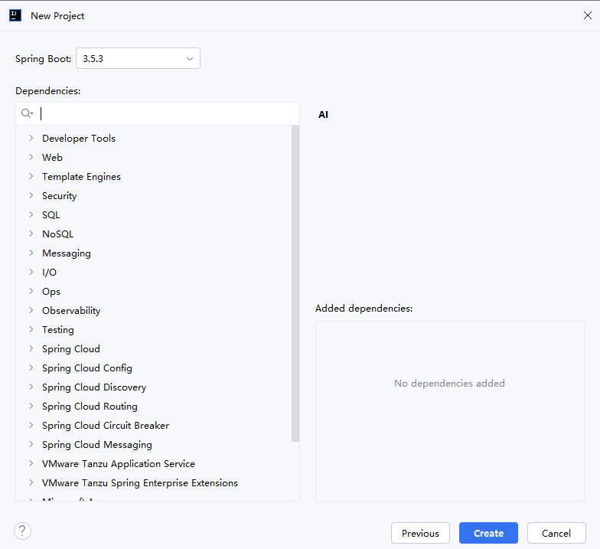Select the Testing row

153,329
